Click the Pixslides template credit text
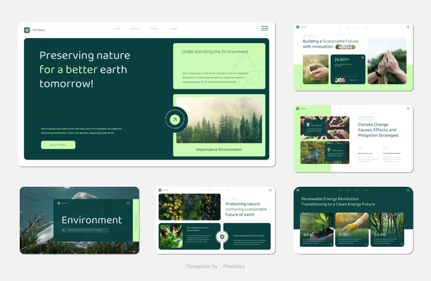 pyautogui.click(x=215, y=267)
